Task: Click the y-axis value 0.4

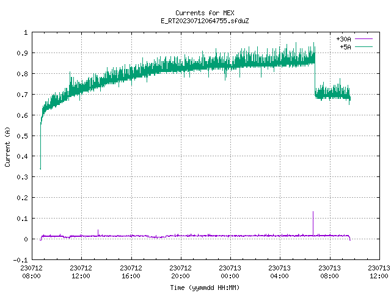Action: pyautogui.click(x=22, y=156)
